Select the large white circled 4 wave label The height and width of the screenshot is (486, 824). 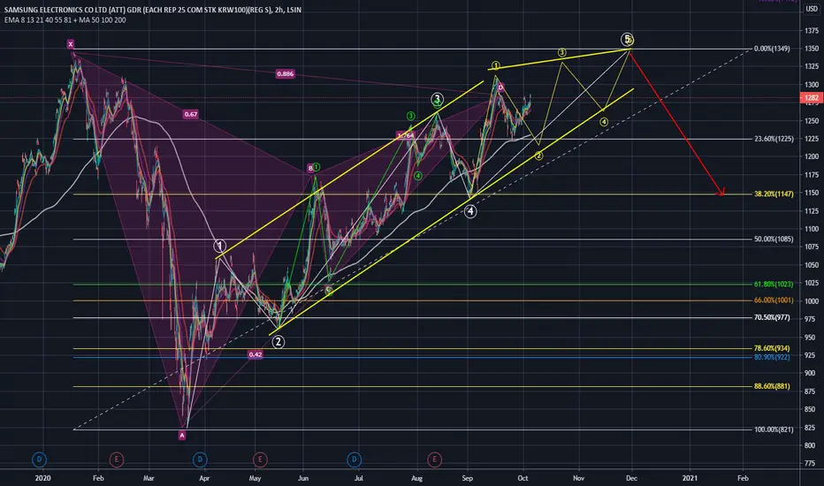[470, 211]
